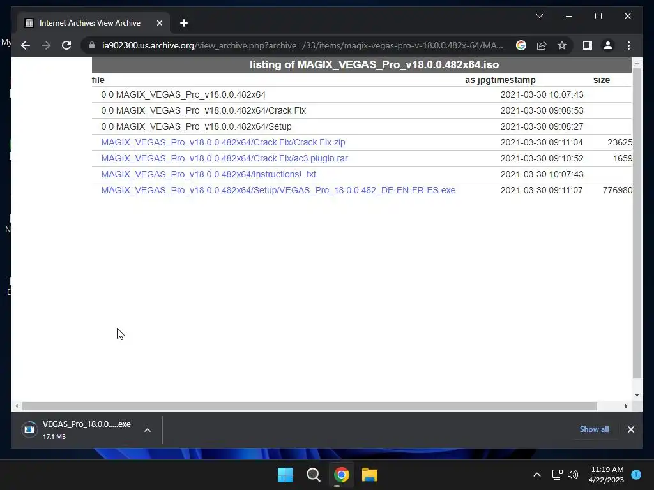The width and height of the screenshot is (654, 490).
Task: Download Crack Fix.zip link
Action: click(223, 142)
